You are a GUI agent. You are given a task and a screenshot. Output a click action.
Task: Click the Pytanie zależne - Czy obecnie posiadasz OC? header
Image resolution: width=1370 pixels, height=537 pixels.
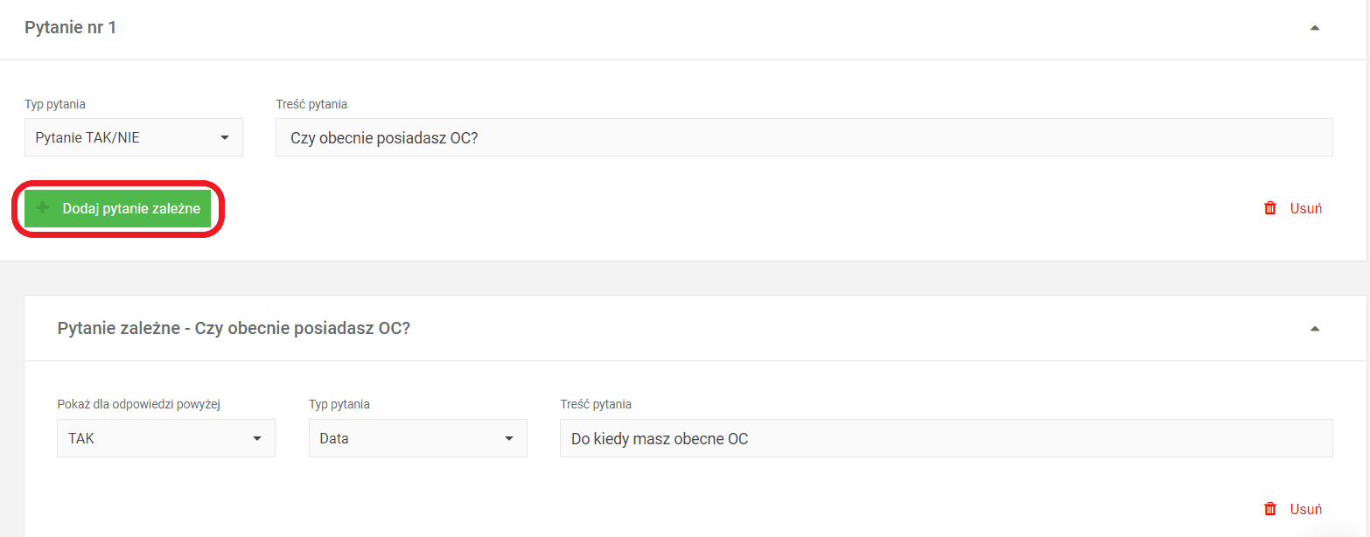tap(234, 329)
